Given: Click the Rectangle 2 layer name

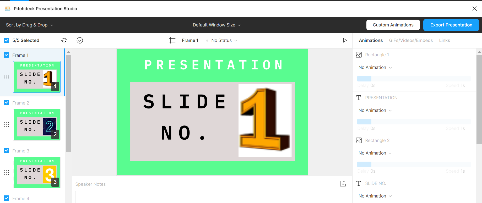Looking at the screenshot, I should click(377, 140).
